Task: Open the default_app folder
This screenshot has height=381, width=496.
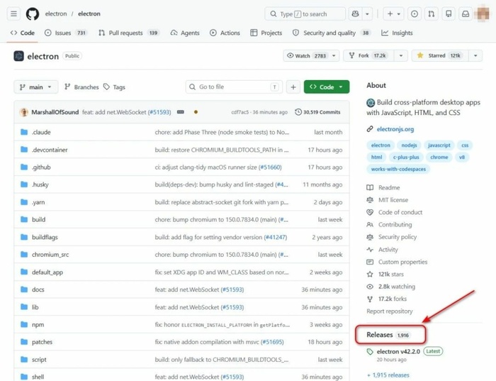Action: [47, 272]
